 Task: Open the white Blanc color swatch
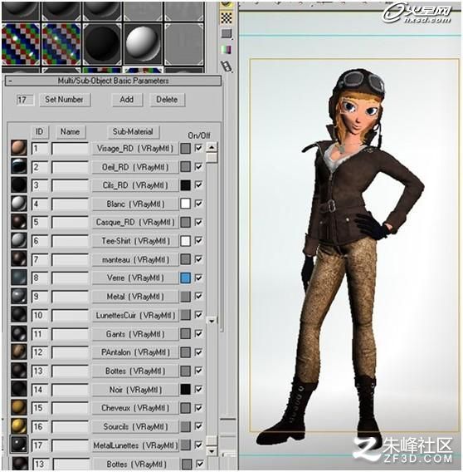click(186, 204)
